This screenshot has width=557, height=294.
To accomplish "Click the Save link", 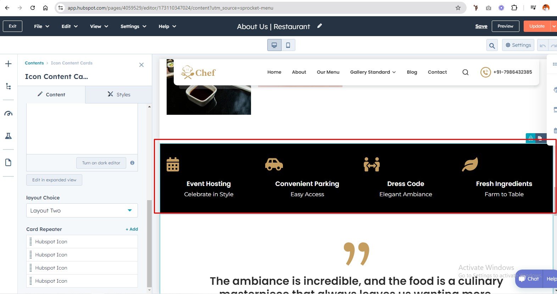I will (481, 26).
